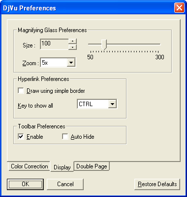Screen dimensions: 187x197
Task: Switch to the Double Page tab
Action: point(92,166)
